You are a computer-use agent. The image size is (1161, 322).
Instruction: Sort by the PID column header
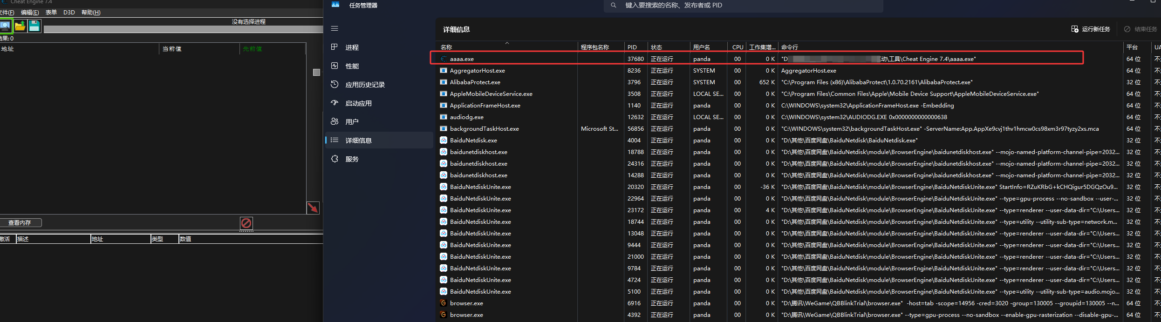pos(635,47)
